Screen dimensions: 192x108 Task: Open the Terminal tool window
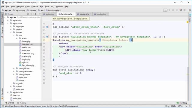tap(22, 103)
